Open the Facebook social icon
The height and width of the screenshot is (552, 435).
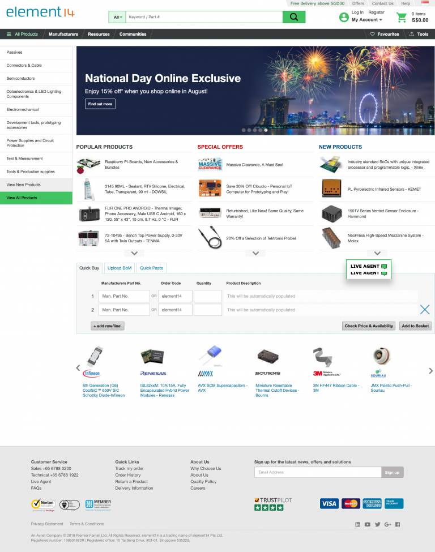[398, 524]
